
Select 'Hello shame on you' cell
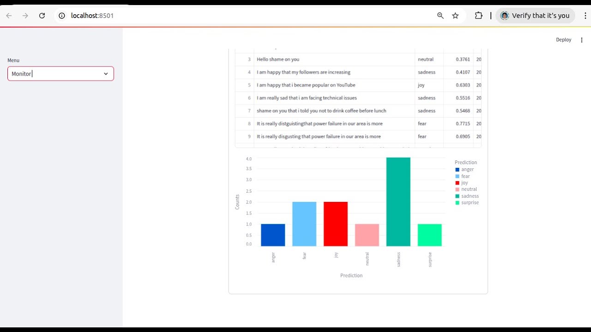(x=334, y=59)
